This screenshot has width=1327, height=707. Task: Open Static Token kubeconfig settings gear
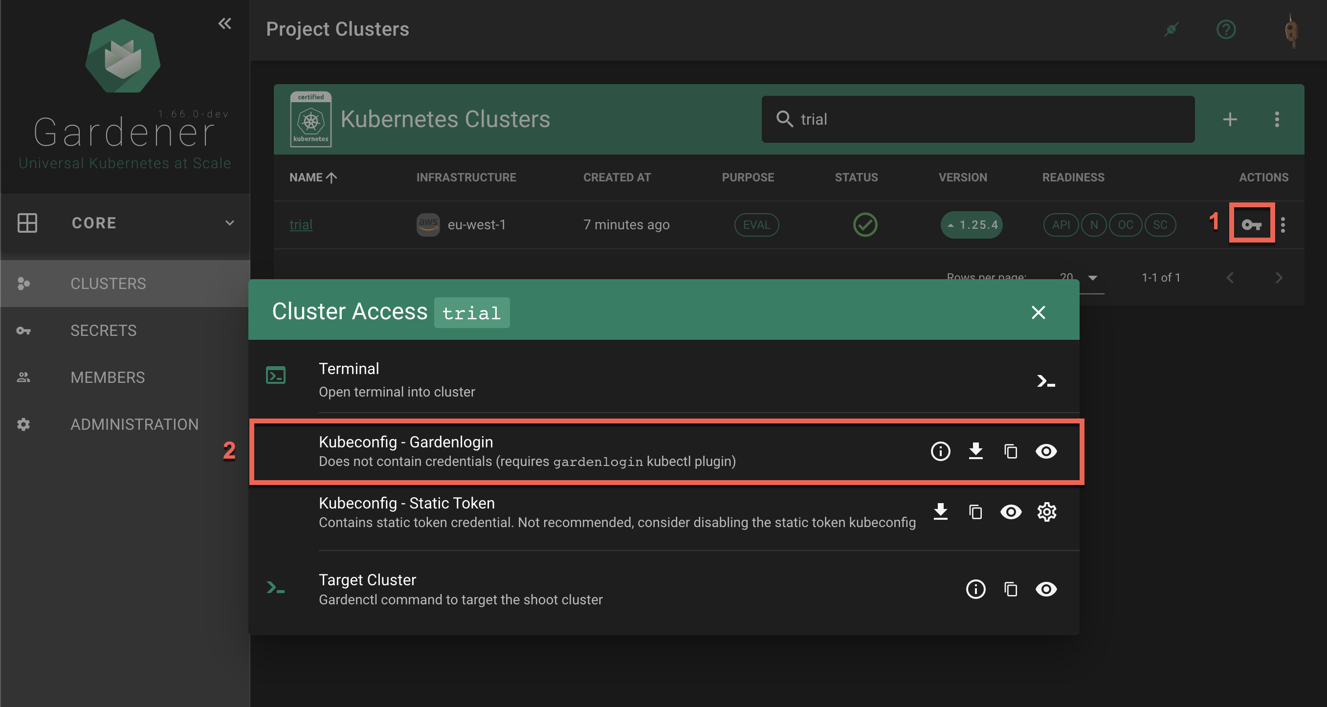click(1046, 512)
